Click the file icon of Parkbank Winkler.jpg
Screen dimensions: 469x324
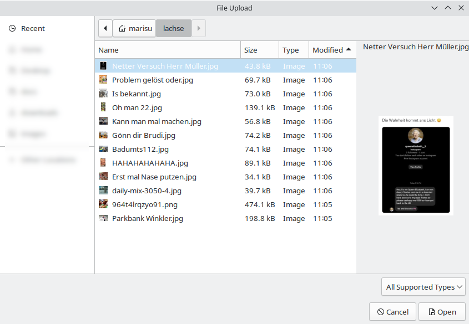[x=103, y=218]
